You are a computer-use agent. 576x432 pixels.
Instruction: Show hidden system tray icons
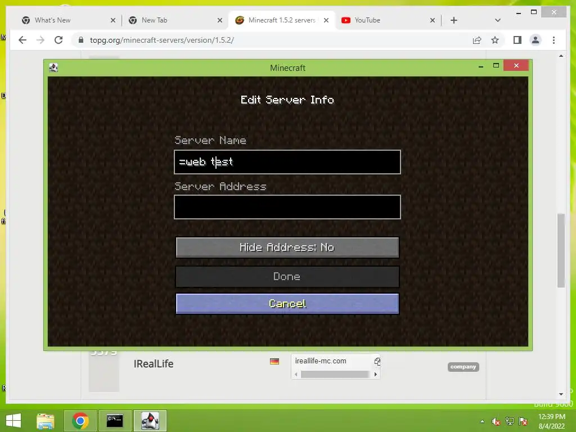[x=482, y=421]
